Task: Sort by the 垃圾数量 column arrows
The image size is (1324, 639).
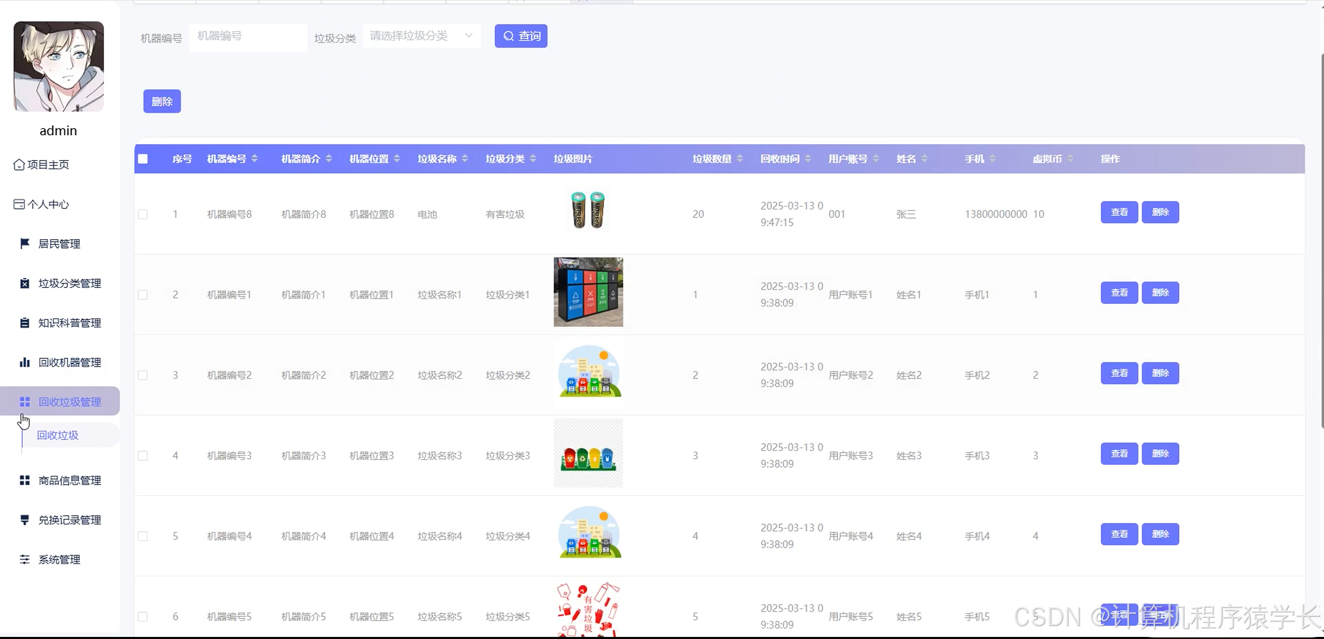Action: click(x=740, y=159)
